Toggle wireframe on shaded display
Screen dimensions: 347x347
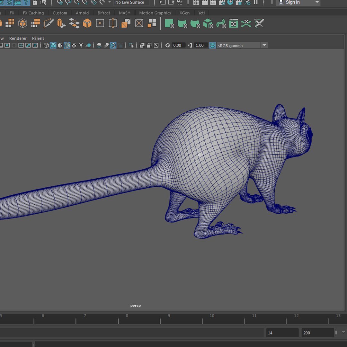coord(67,45)
